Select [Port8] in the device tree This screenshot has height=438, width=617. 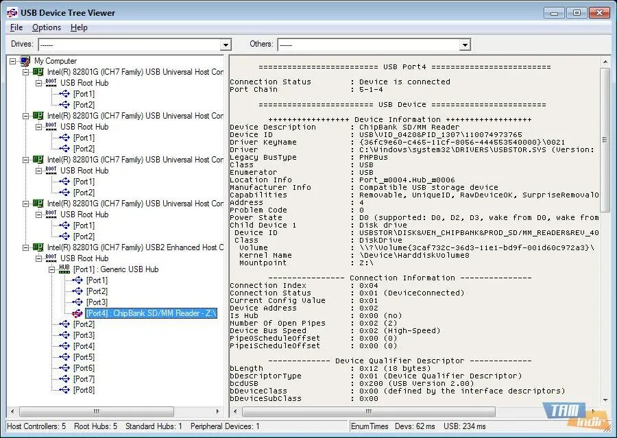click(84, 390)
